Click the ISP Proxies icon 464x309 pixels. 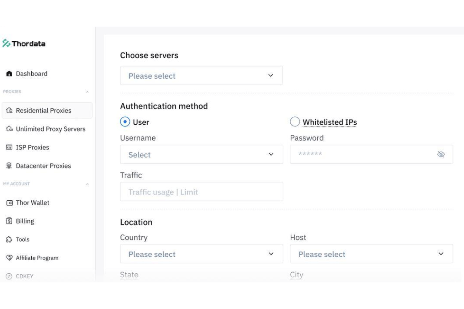pyautogui.click(x=9, y=147)
